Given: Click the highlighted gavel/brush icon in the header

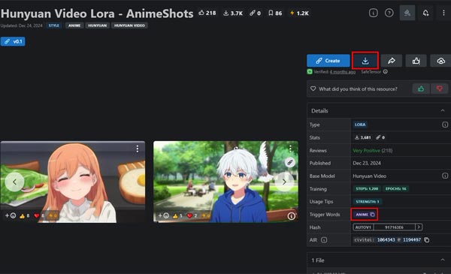Looking at the screenshot, I should point(407,13).
